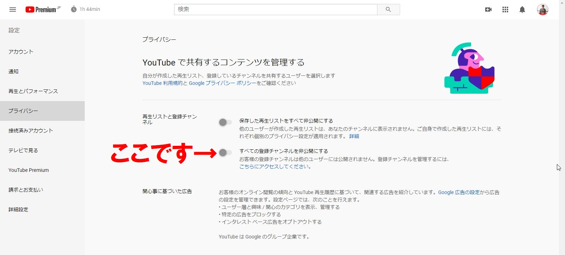This screenshot has width=565, height=255.
Task: Open the Google 広告の設定 link
Action: [459, 192]
